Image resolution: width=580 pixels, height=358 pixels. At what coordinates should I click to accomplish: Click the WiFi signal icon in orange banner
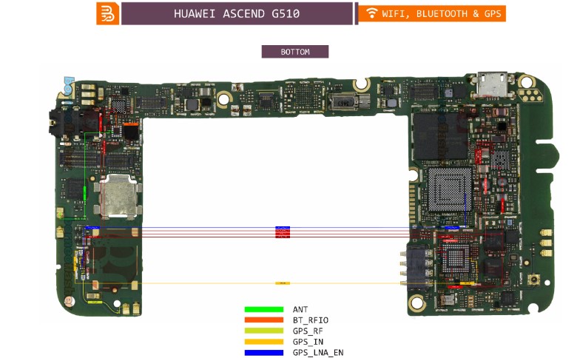(x=371, y=13)
